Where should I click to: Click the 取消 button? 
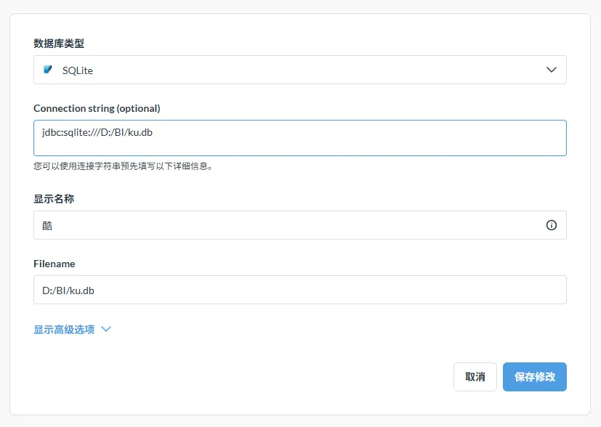[475, 377]
